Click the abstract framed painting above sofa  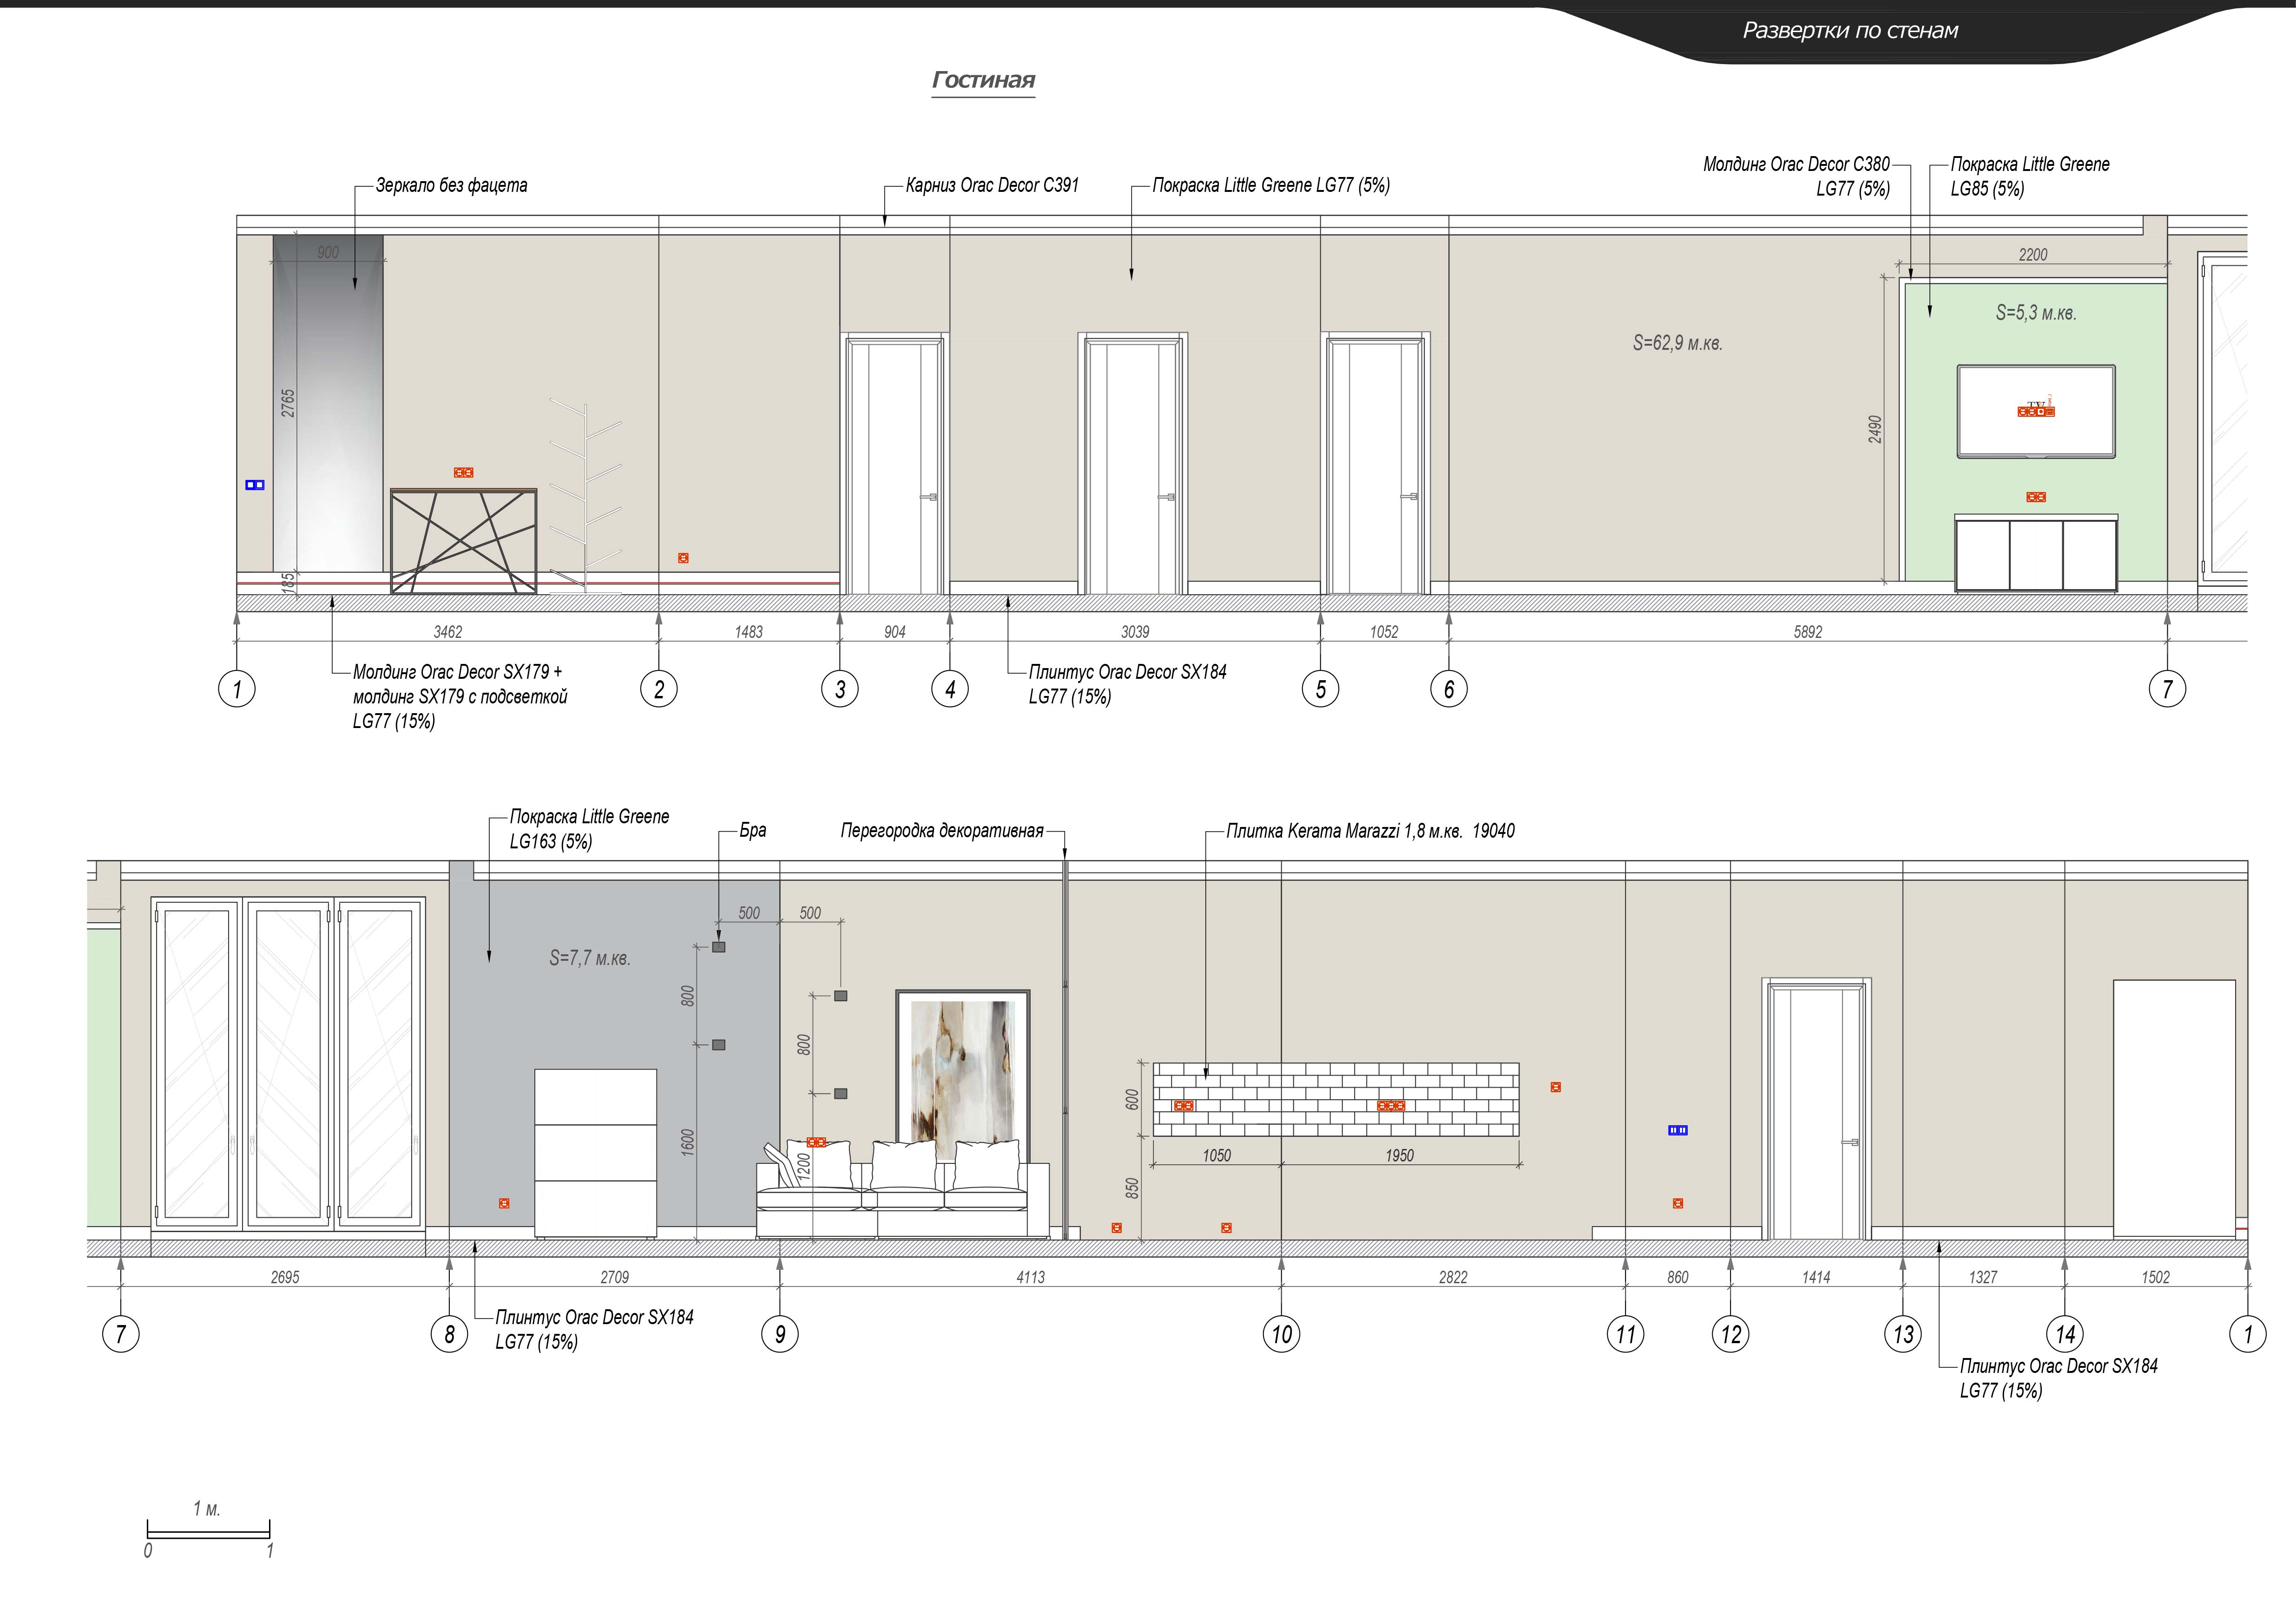tap(963, 1076)
